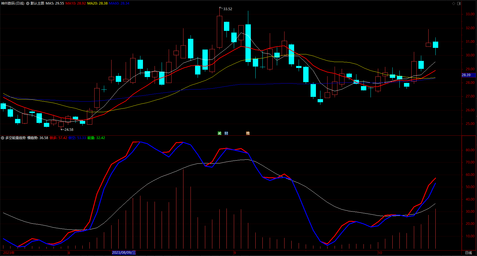The width and height of the screenshot is (477, 256).
Task: Click the 做空: 53.33 value
Action: [77, 138]
